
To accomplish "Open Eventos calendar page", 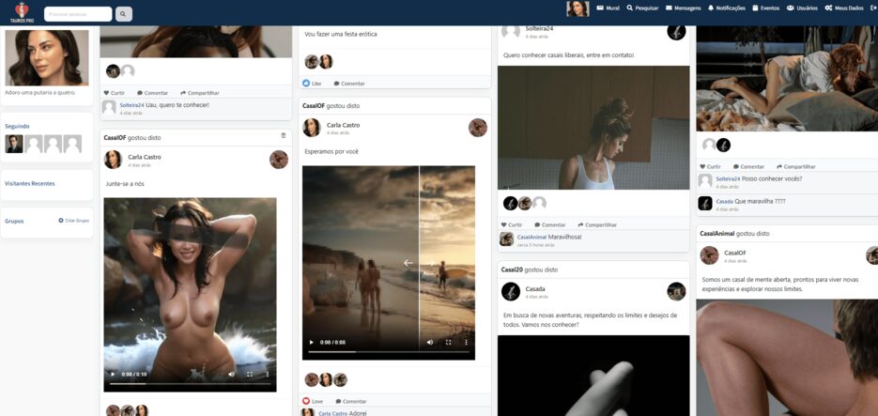I will point(764,8).
